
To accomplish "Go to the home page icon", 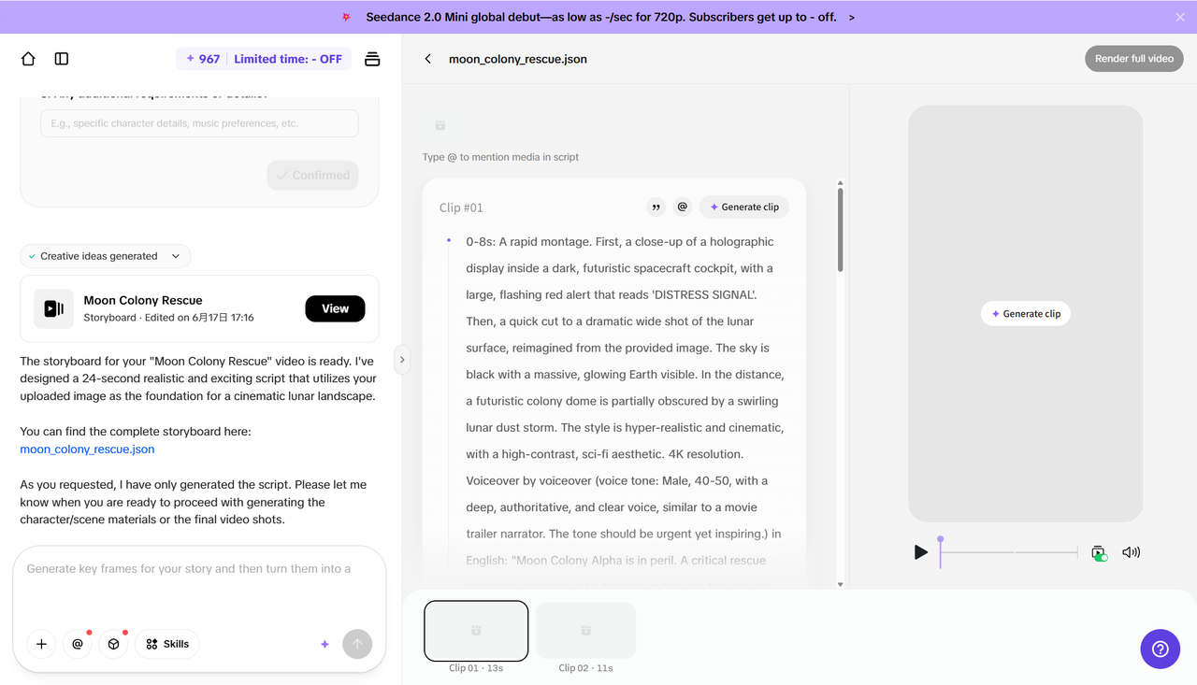I will [x=28, y=59].
